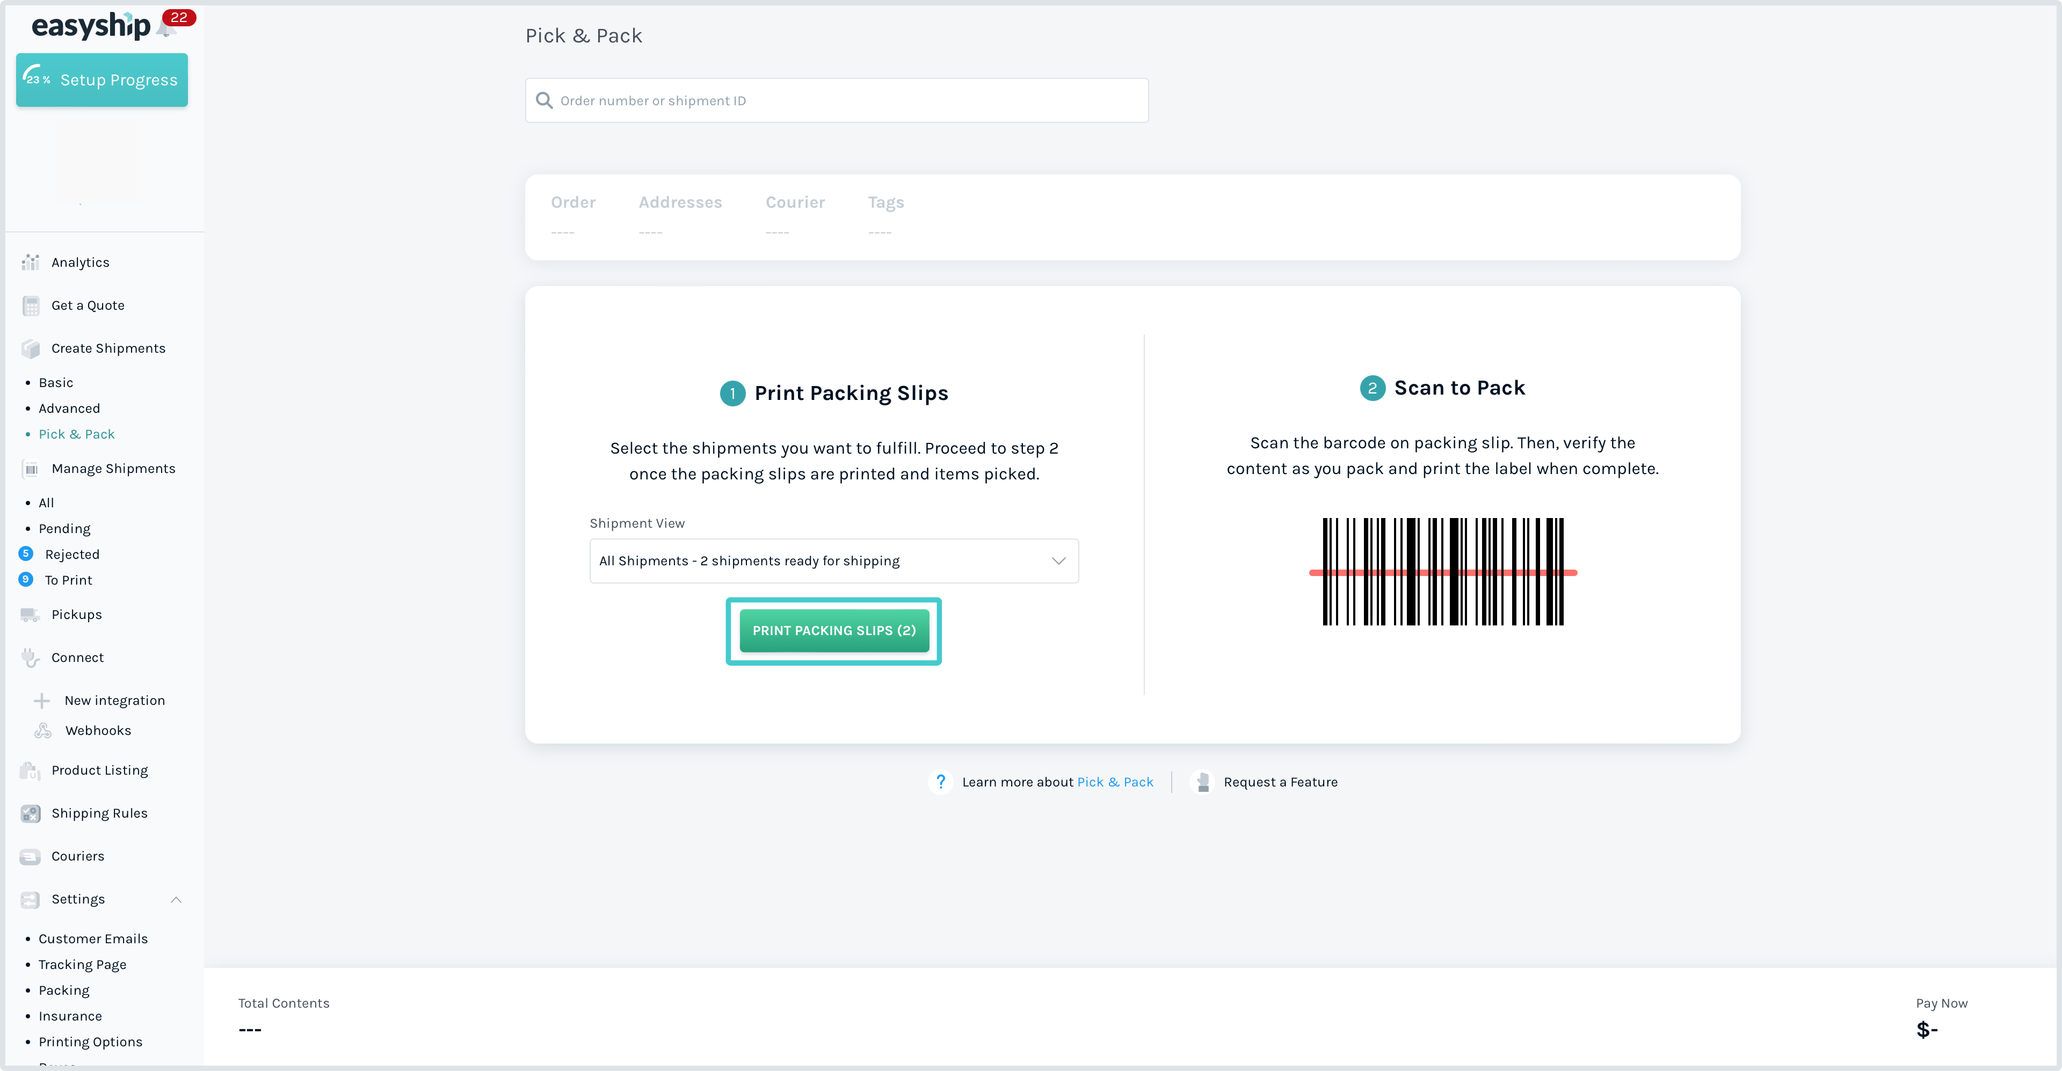Click the To Print count badge

point(26,580)
